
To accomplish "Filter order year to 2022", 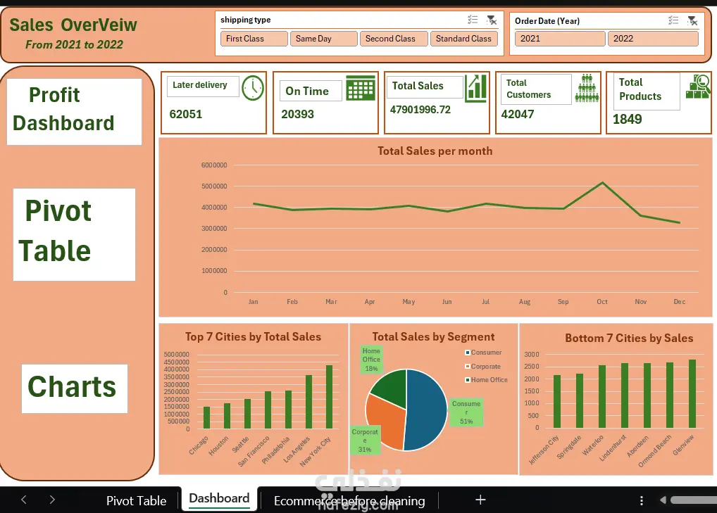I will 653,39.
